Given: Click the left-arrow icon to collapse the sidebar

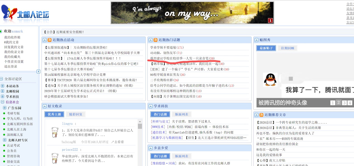Looking at the screenshot, I should point(39,72).
